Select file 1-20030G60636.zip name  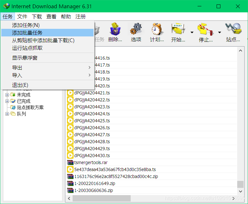click(94, 190)
